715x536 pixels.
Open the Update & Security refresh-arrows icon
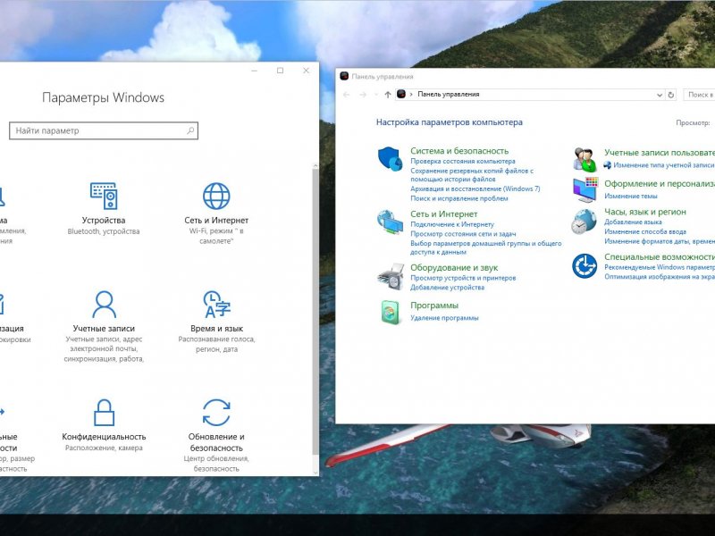click(x=216, y=412)
